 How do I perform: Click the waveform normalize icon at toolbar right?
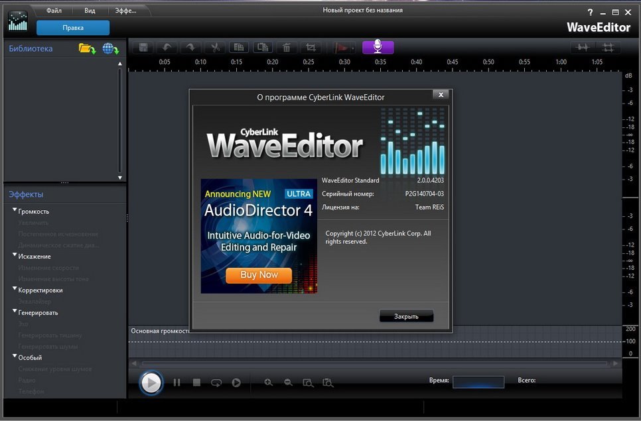[x=582, y=48]
